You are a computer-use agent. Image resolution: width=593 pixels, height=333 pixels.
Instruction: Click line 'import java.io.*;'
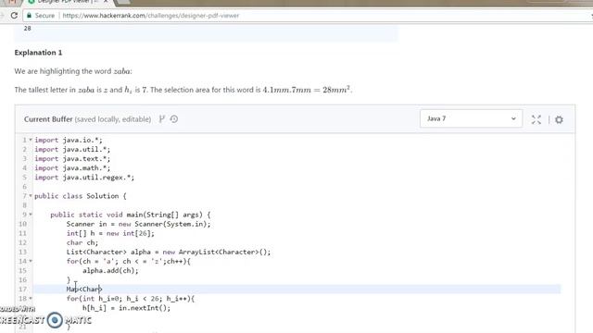(x=69, y=140)
